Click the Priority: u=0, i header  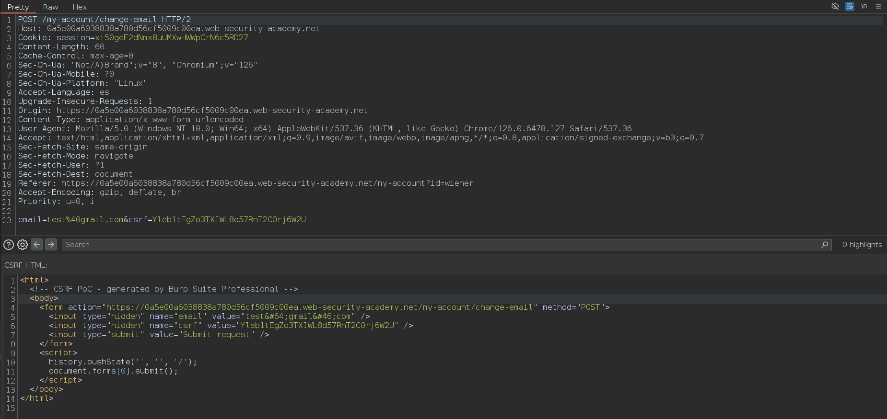56,202
